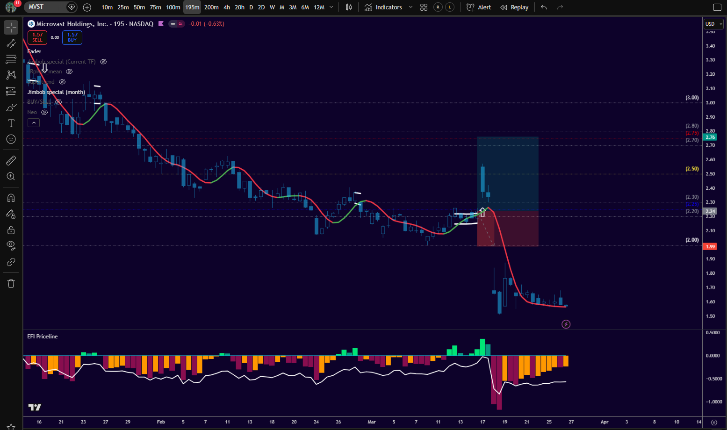This screenshot has width=727, height=430.
Task: Click the undo arrow
Action: click(543, 7)
